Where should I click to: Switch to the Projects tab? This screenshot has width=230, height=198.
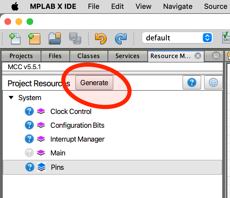(x=21, y=56)
